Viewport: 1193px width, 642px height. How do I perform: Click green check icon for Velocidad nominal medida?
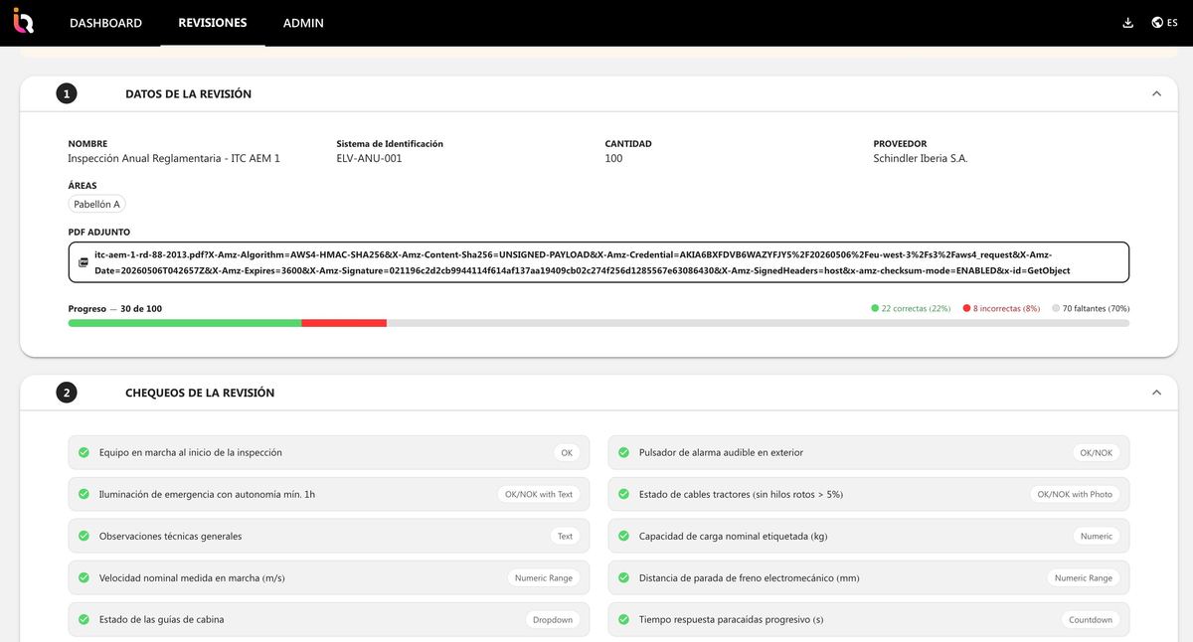[84, 578]
